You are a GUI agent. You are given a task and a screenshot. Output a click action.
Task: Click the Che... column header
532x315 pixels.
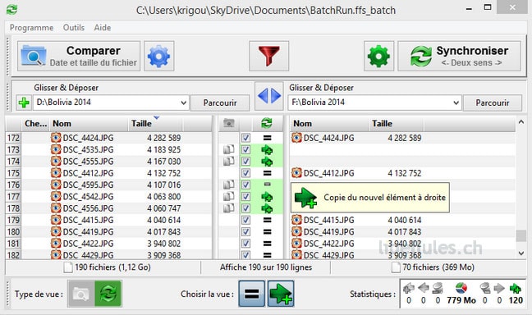point(35,123)
